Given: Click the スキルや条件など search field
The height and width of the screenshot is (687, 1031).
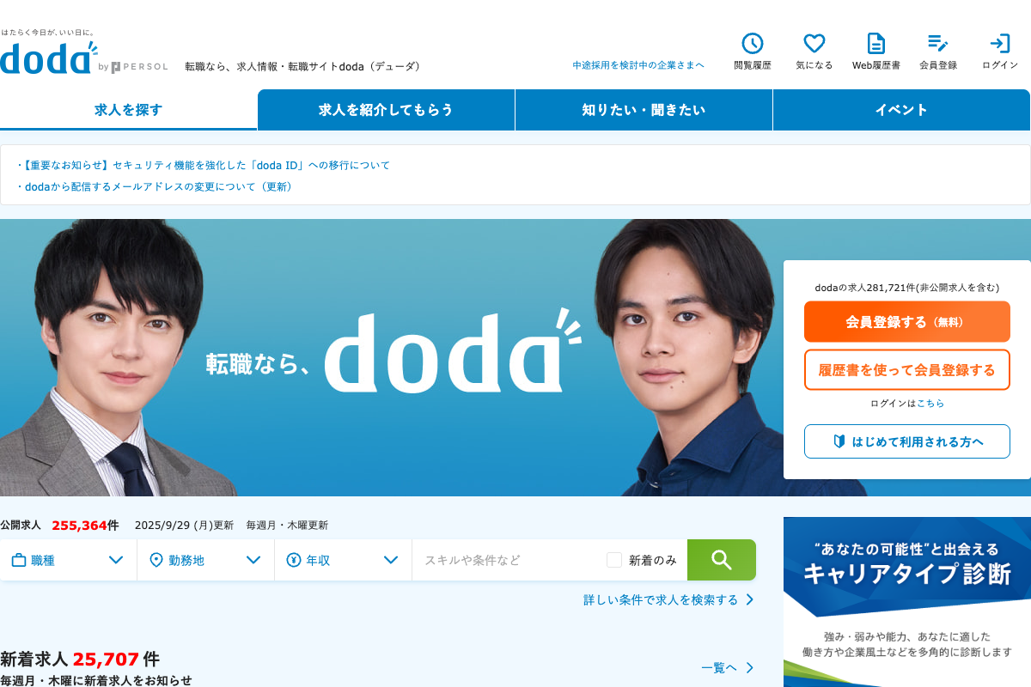Looking at the screenshot, I should pos(509,560).
